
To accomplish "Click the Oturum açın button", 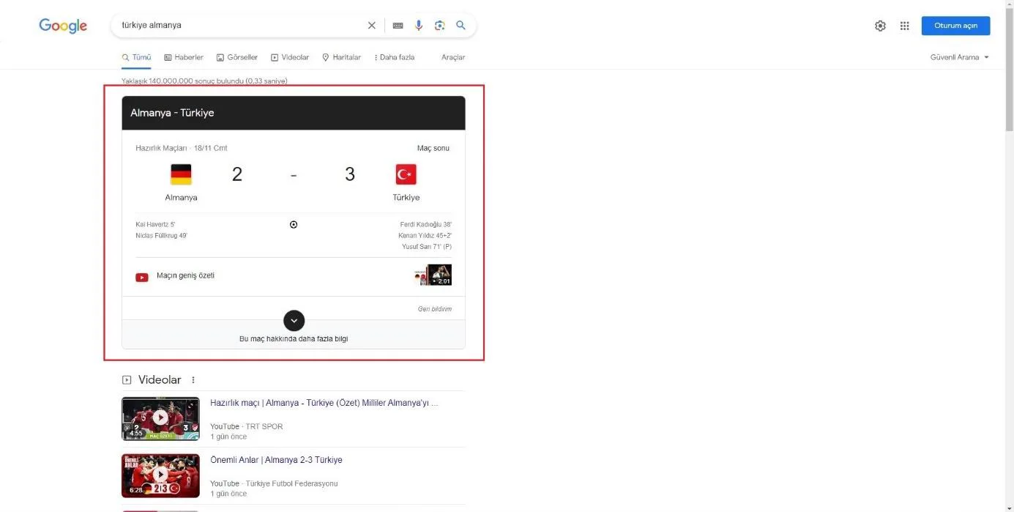I will click(955, 26).
